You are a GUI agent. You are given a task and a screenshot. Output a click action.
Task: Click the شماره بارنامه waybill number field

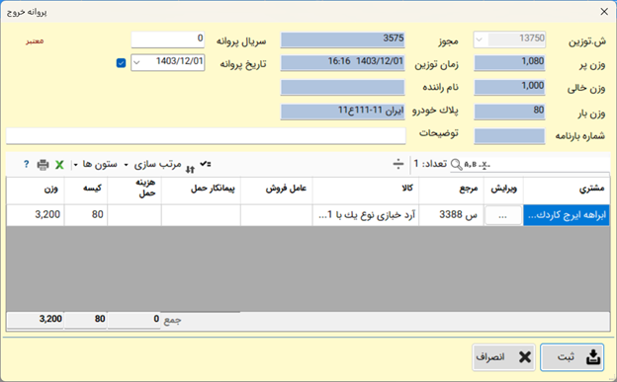tap(509, 136)
